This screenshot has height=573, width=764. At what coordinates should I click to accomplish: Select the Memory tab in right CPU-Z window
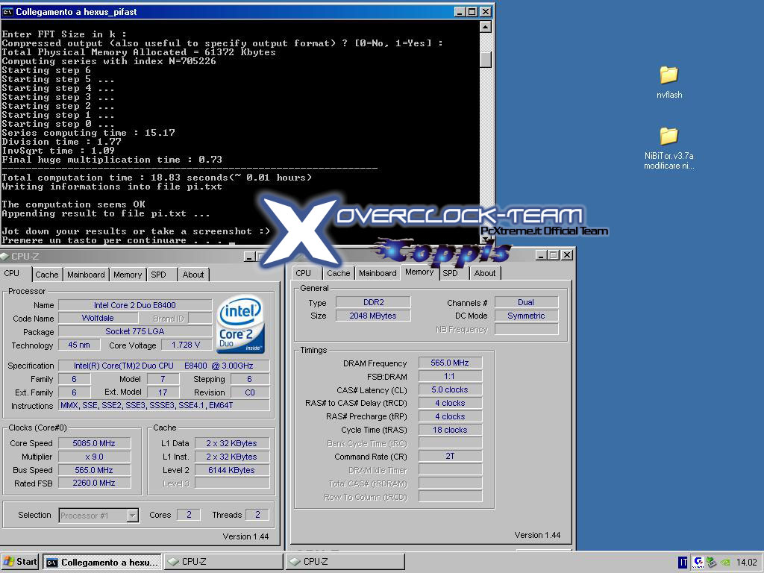tap(419, 272)
